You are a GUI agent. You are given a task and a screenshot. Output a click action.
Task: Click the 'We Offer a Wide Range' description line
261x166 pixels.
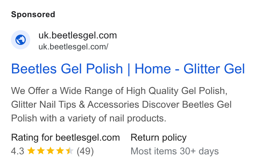click(119, 91)
